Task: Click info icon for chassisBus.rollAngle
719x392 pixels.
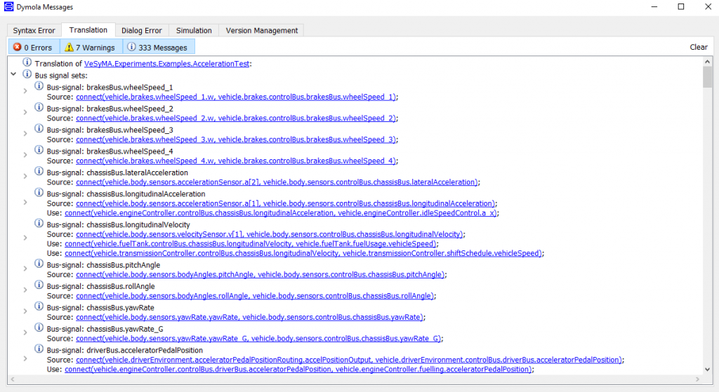Action: [x=39, y=285]
